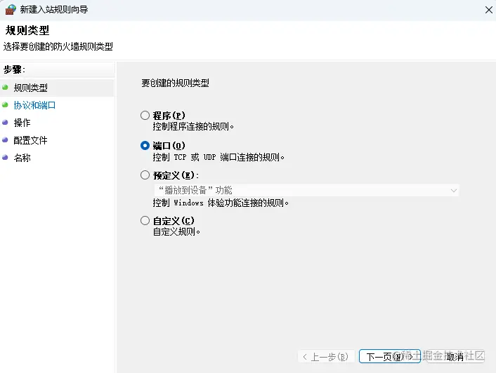Open the 协议和端口 step link
The height and width of the screenshot is (373, 496).
34,105
